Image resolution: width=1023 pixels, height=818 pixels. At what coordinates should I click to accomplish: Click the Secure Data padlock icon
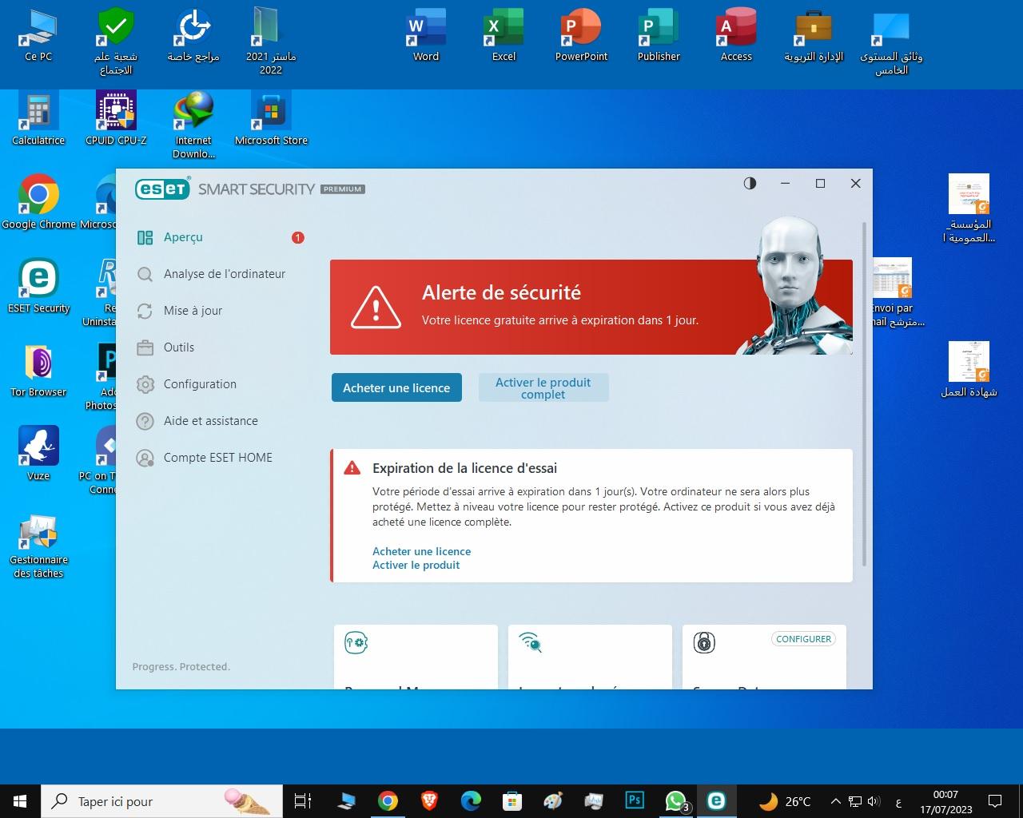704,642
